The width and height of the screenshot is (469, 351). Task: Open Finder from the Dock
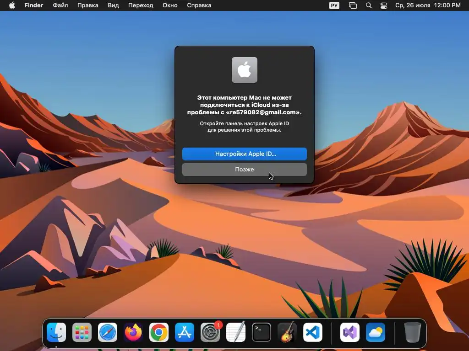click(x=56, y=332)
